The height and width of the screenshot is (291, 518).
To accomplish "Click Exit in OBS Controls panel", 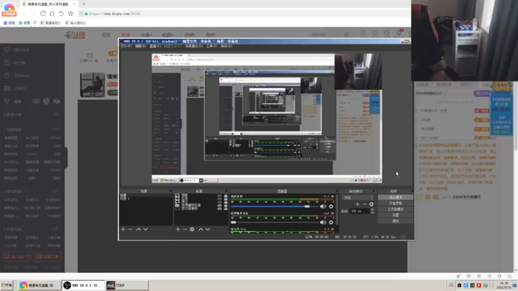I will 396,221.
